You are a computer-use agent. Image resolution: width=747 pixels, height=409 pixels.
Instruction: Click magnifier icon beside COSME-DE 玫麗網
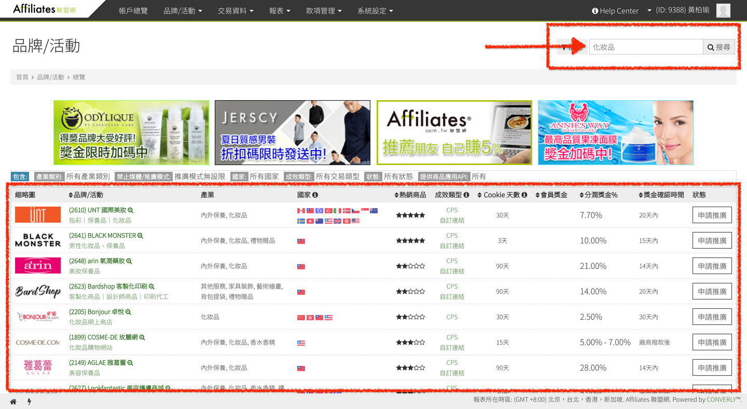tap(142, 337)
